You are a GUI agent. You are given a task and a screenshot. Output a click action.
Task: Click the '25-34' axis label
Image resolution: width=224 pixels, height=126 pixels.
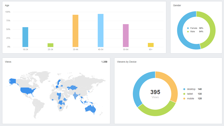coord(50,50)
